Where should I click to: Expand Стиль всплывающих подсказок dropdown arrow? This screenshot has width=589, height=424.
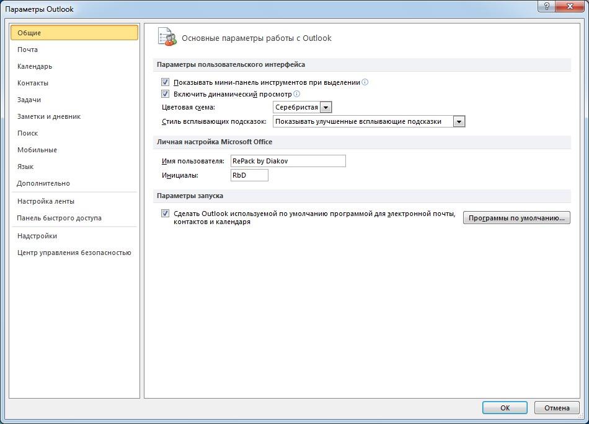click(459, 121)
